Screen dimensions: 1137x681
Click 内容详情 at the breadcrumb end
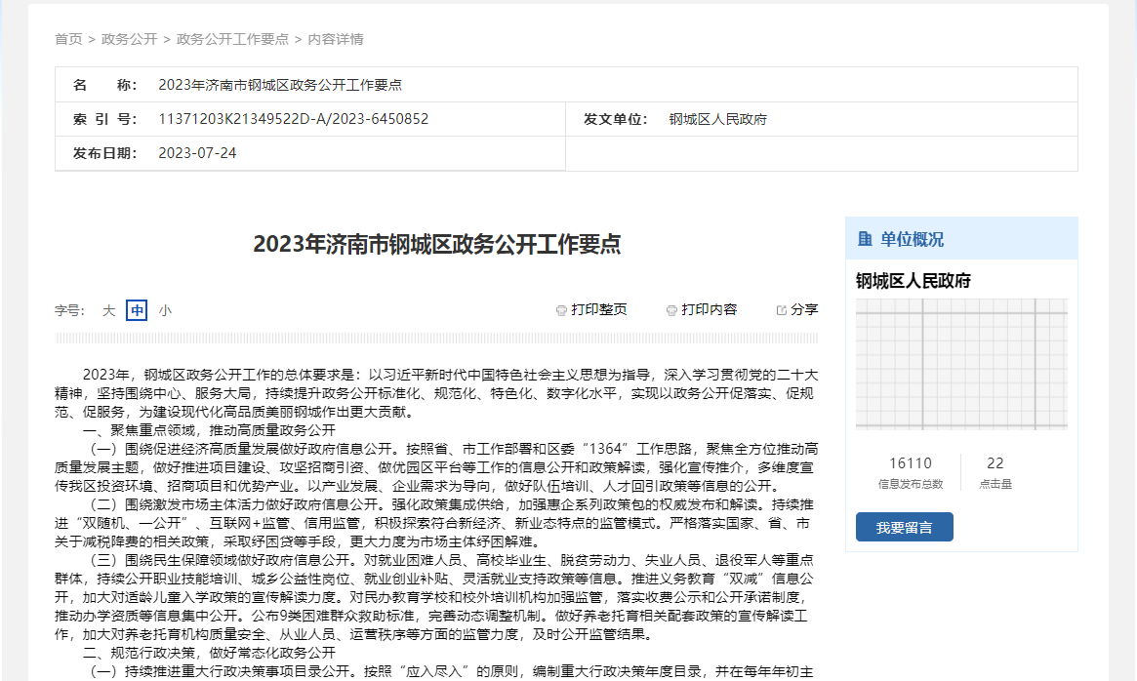(336, 39)
